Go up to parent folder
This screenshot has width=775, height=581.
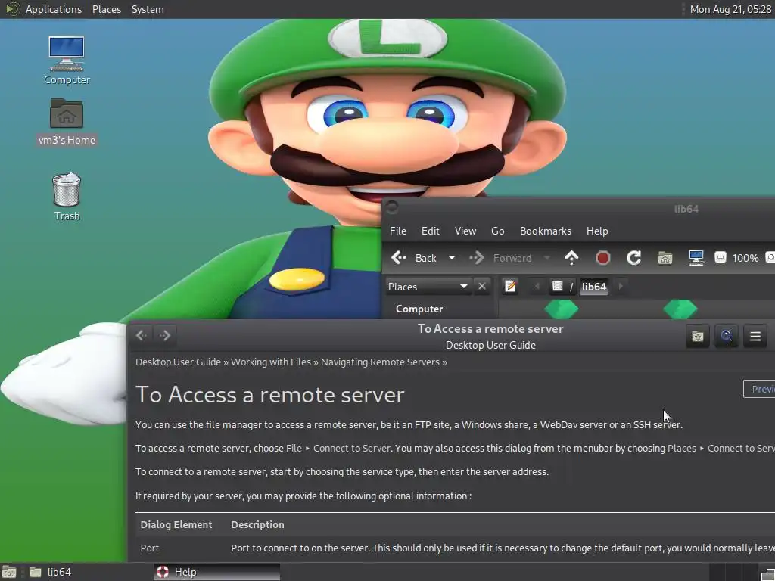pos(571,258)
